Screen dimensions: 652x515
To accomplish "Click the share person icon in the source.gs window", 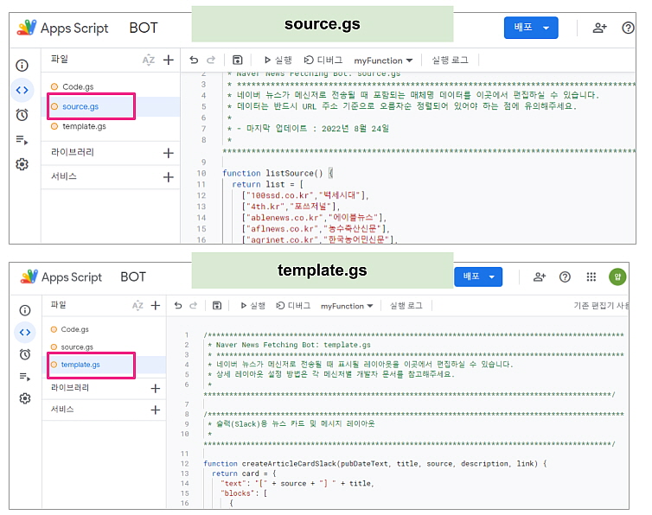I will click(x=599, y=28).
